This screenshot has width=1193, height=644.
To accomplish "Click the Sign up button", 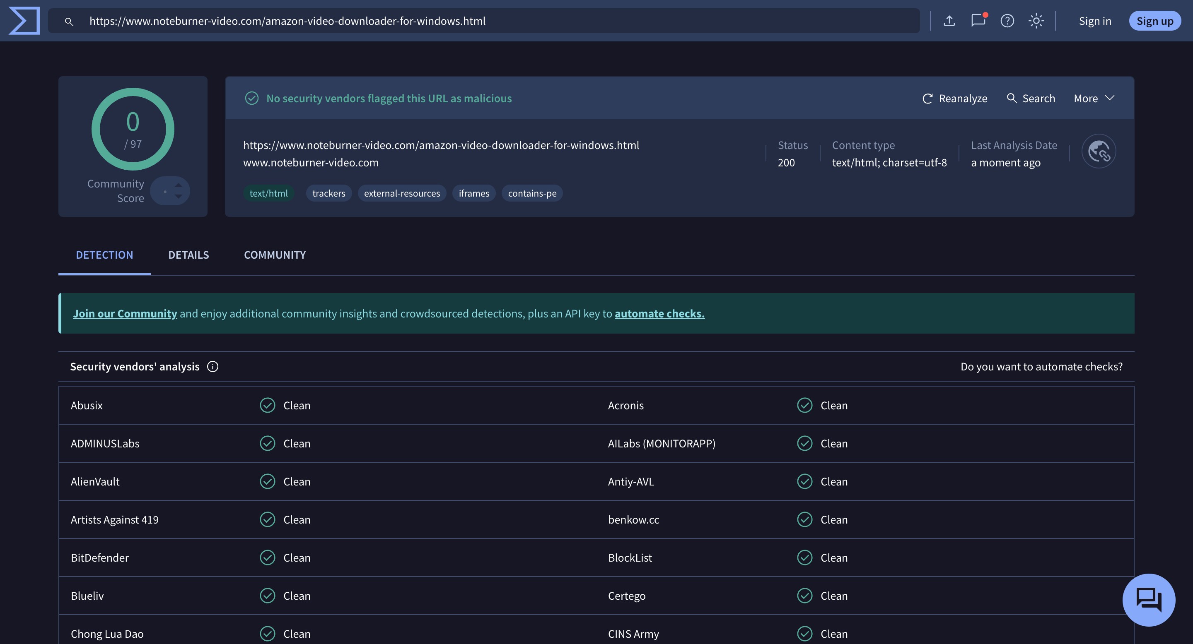I will (1154, 21).
